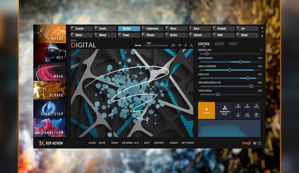This screenshot has height=173, width=299.
Task: Pick the Paper preset button
Action: pyautogui.click(x=129, y=35)
